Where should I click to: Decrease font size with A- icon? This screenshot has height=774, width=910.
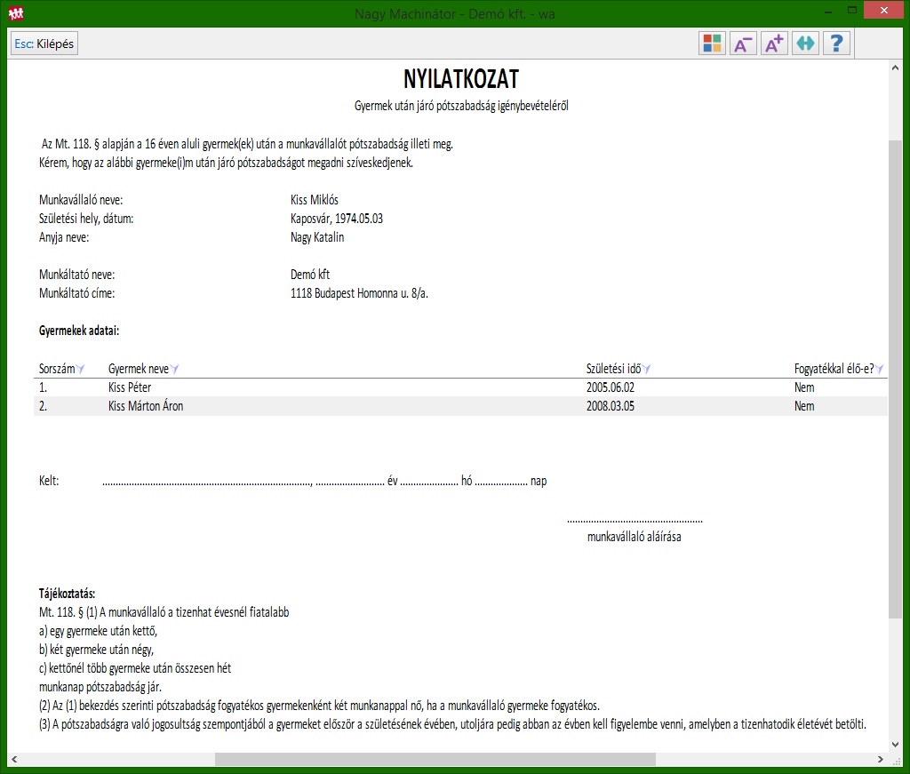[x=743, y=44]
